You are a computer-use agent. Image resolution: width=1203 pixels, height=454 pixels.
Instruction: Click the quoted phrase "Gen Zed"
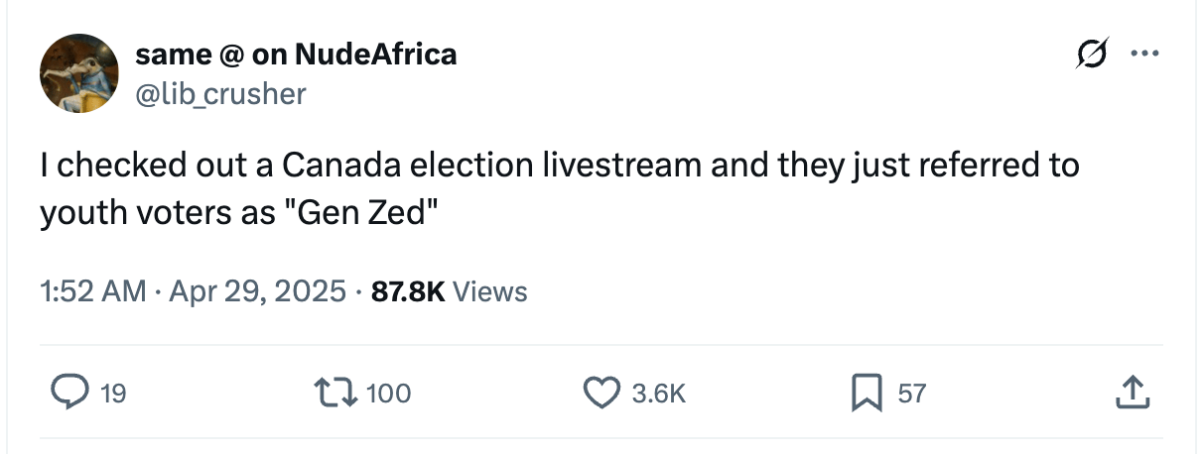pyautogui.click(x=361, y=213)
